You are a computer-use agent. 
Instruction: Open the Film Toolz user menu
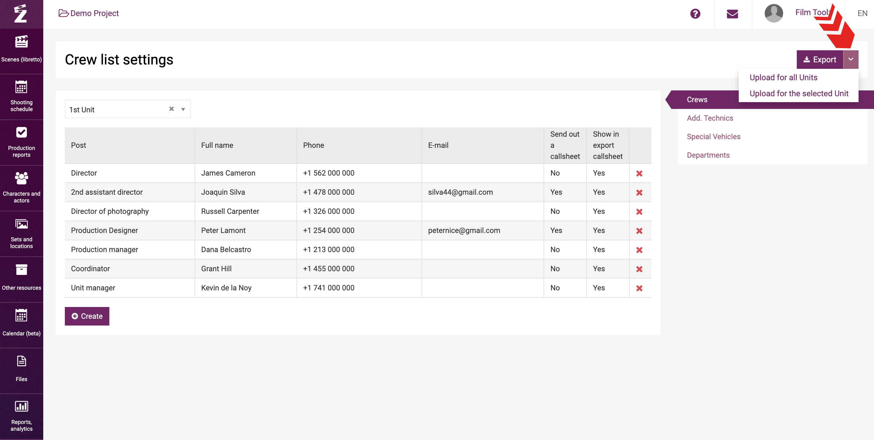[813, 13]
